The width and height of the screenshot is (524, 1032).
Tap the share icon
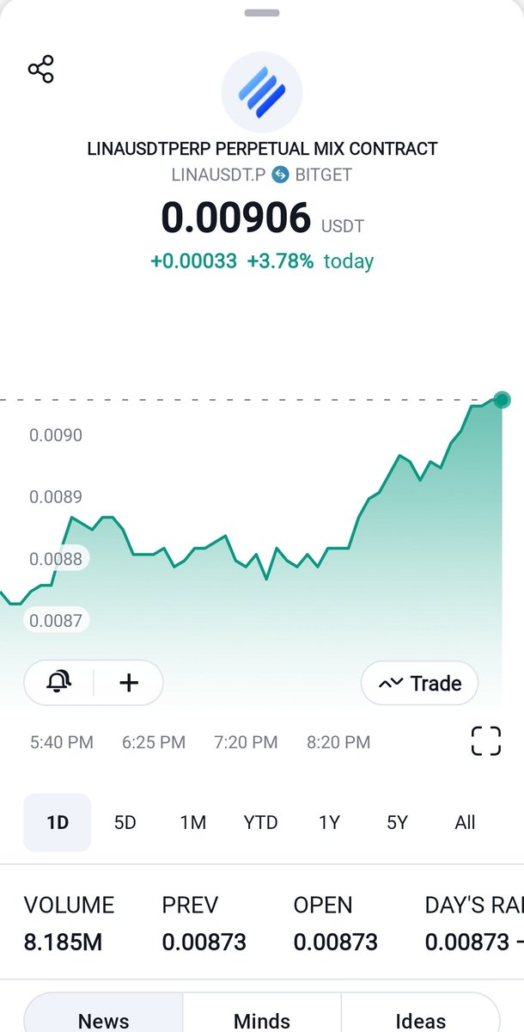point(41,69)
